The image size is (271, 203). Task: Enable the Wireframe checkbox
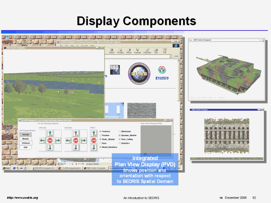pos(120,131)
